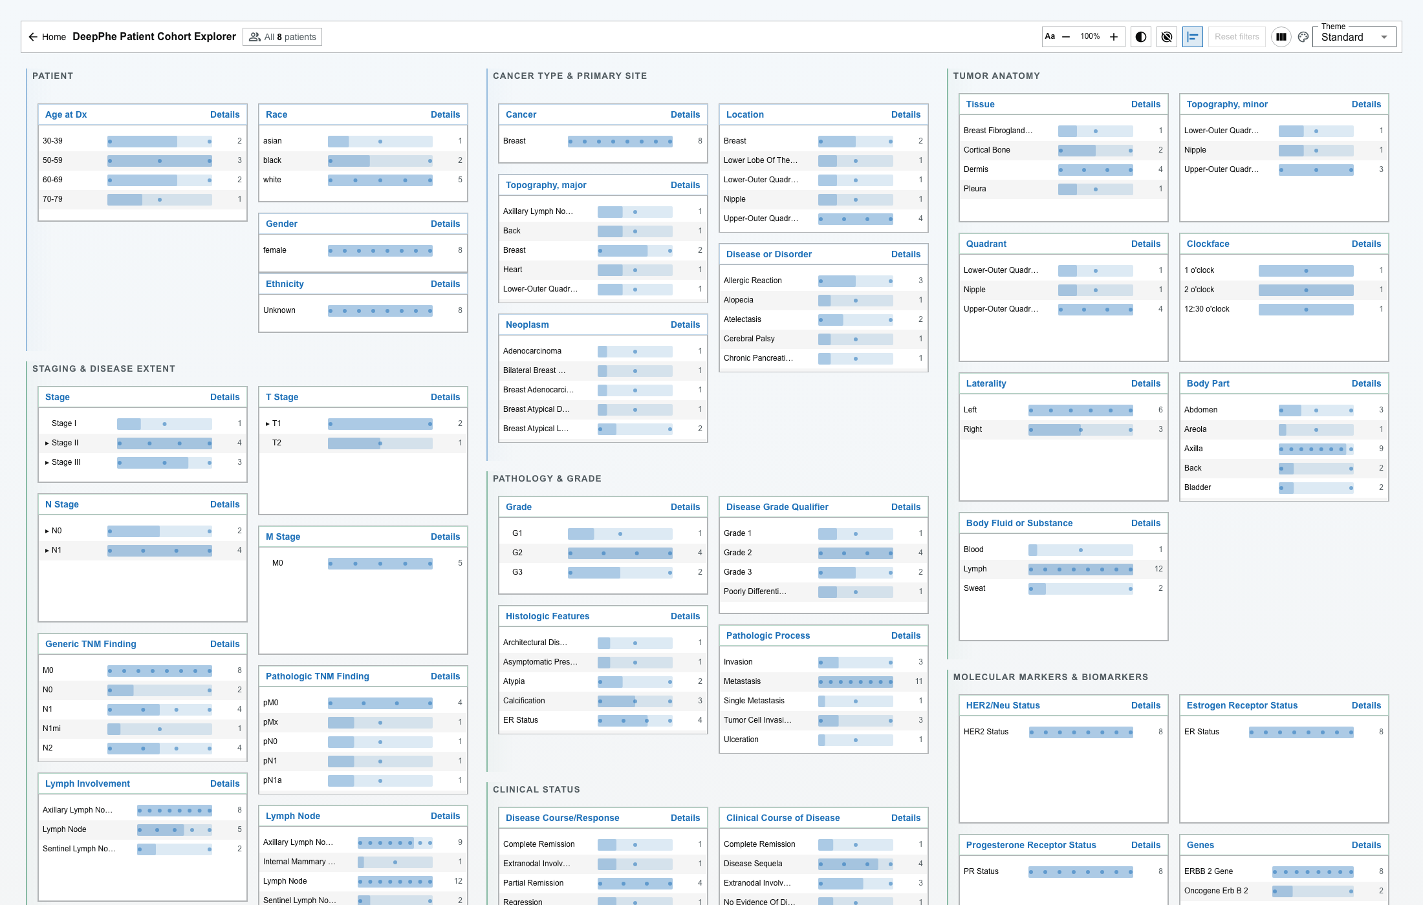Open the Theme Standard dropdown
This screenshot has height=905, width=1423.
[1354, 37]
